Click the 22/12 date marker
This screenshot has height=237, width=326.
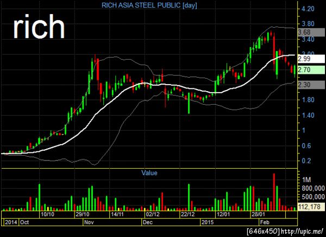pyautogui.click(x=187, y=214)
